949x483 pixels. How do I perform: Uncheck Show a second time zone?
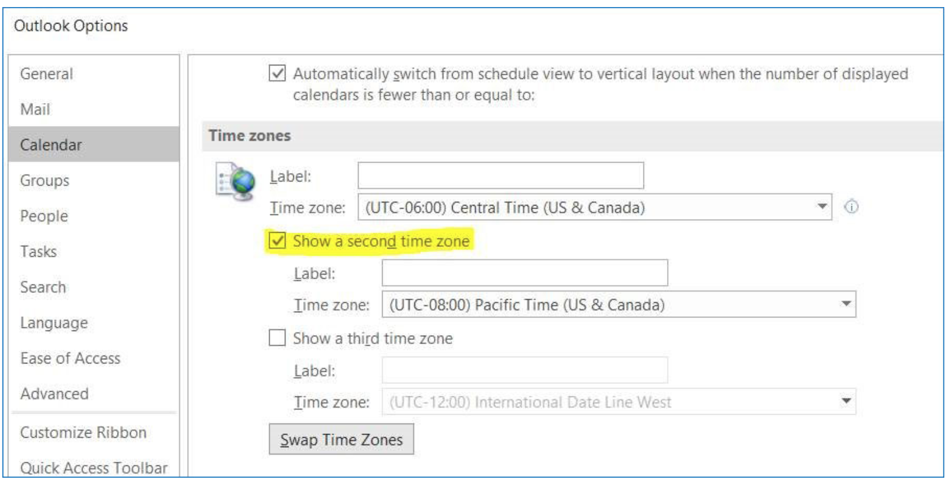(277, 241)
